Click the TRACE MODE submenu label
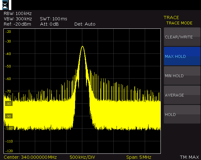This screenshot has width=201, height=160. click(x=179, y=23)
